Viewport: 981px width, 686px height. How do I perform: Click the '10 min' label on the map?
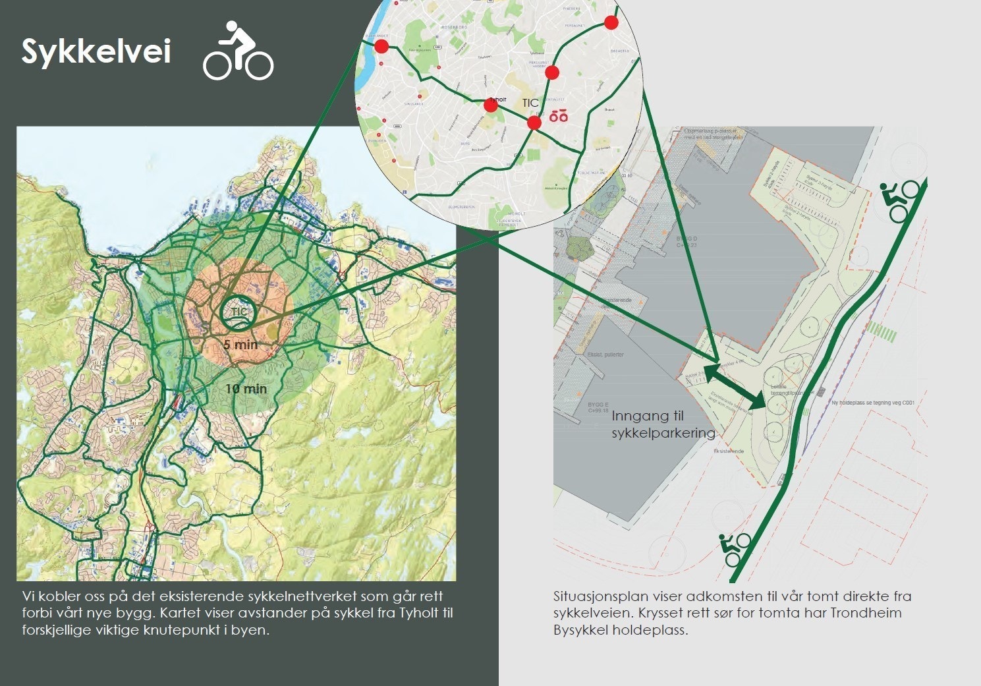click(246, 389)
